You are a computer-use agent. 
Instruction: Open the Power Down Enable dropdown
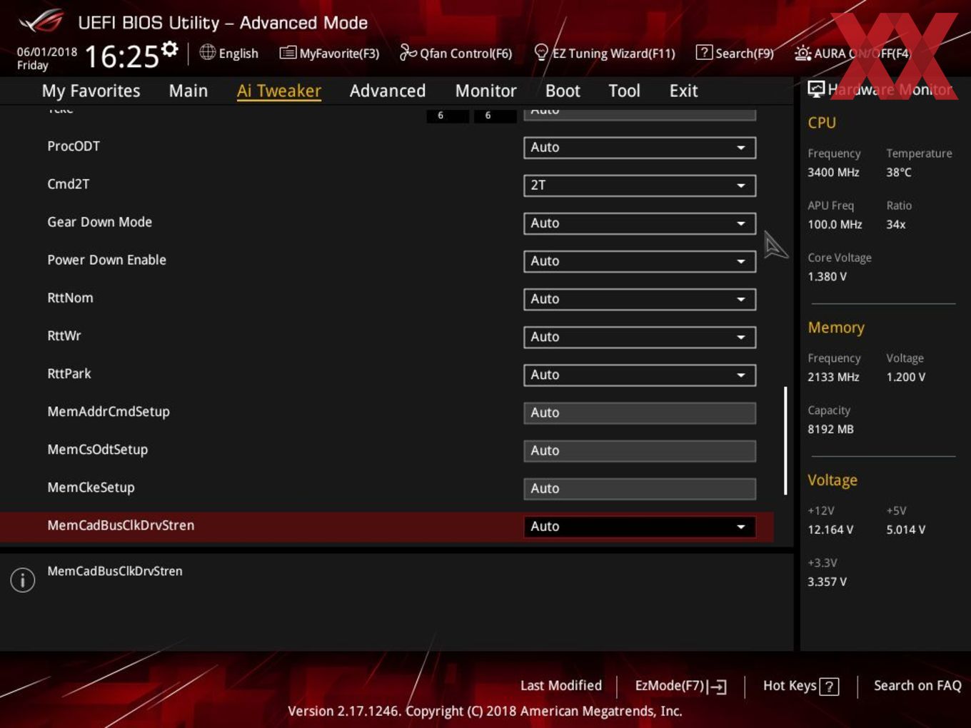pyautogui.click(x=640, y=261)
